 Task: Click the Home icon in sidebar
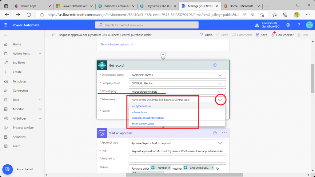(x=6, y=44)
